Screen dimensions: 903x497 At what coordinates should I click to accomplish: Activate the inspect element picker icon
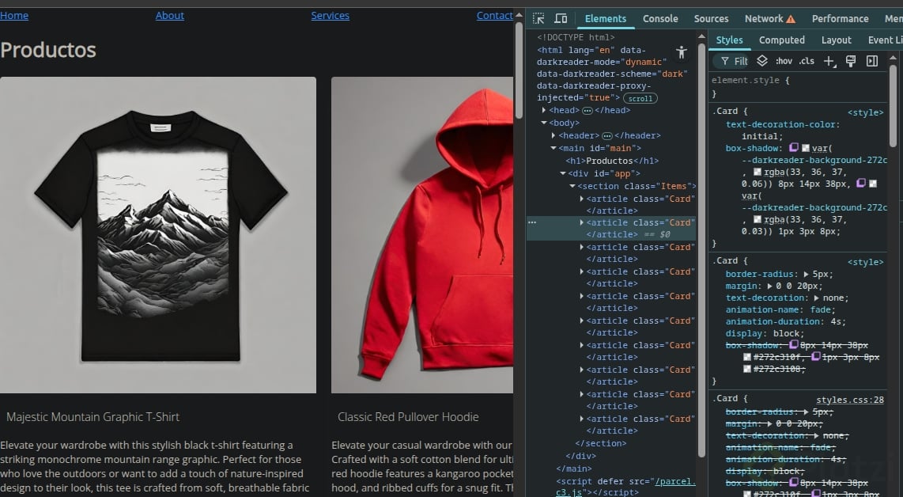[538, 18]
